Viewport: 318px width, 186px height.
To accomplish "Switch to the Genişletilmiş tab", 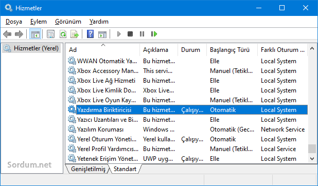I will tap(88, 169).
